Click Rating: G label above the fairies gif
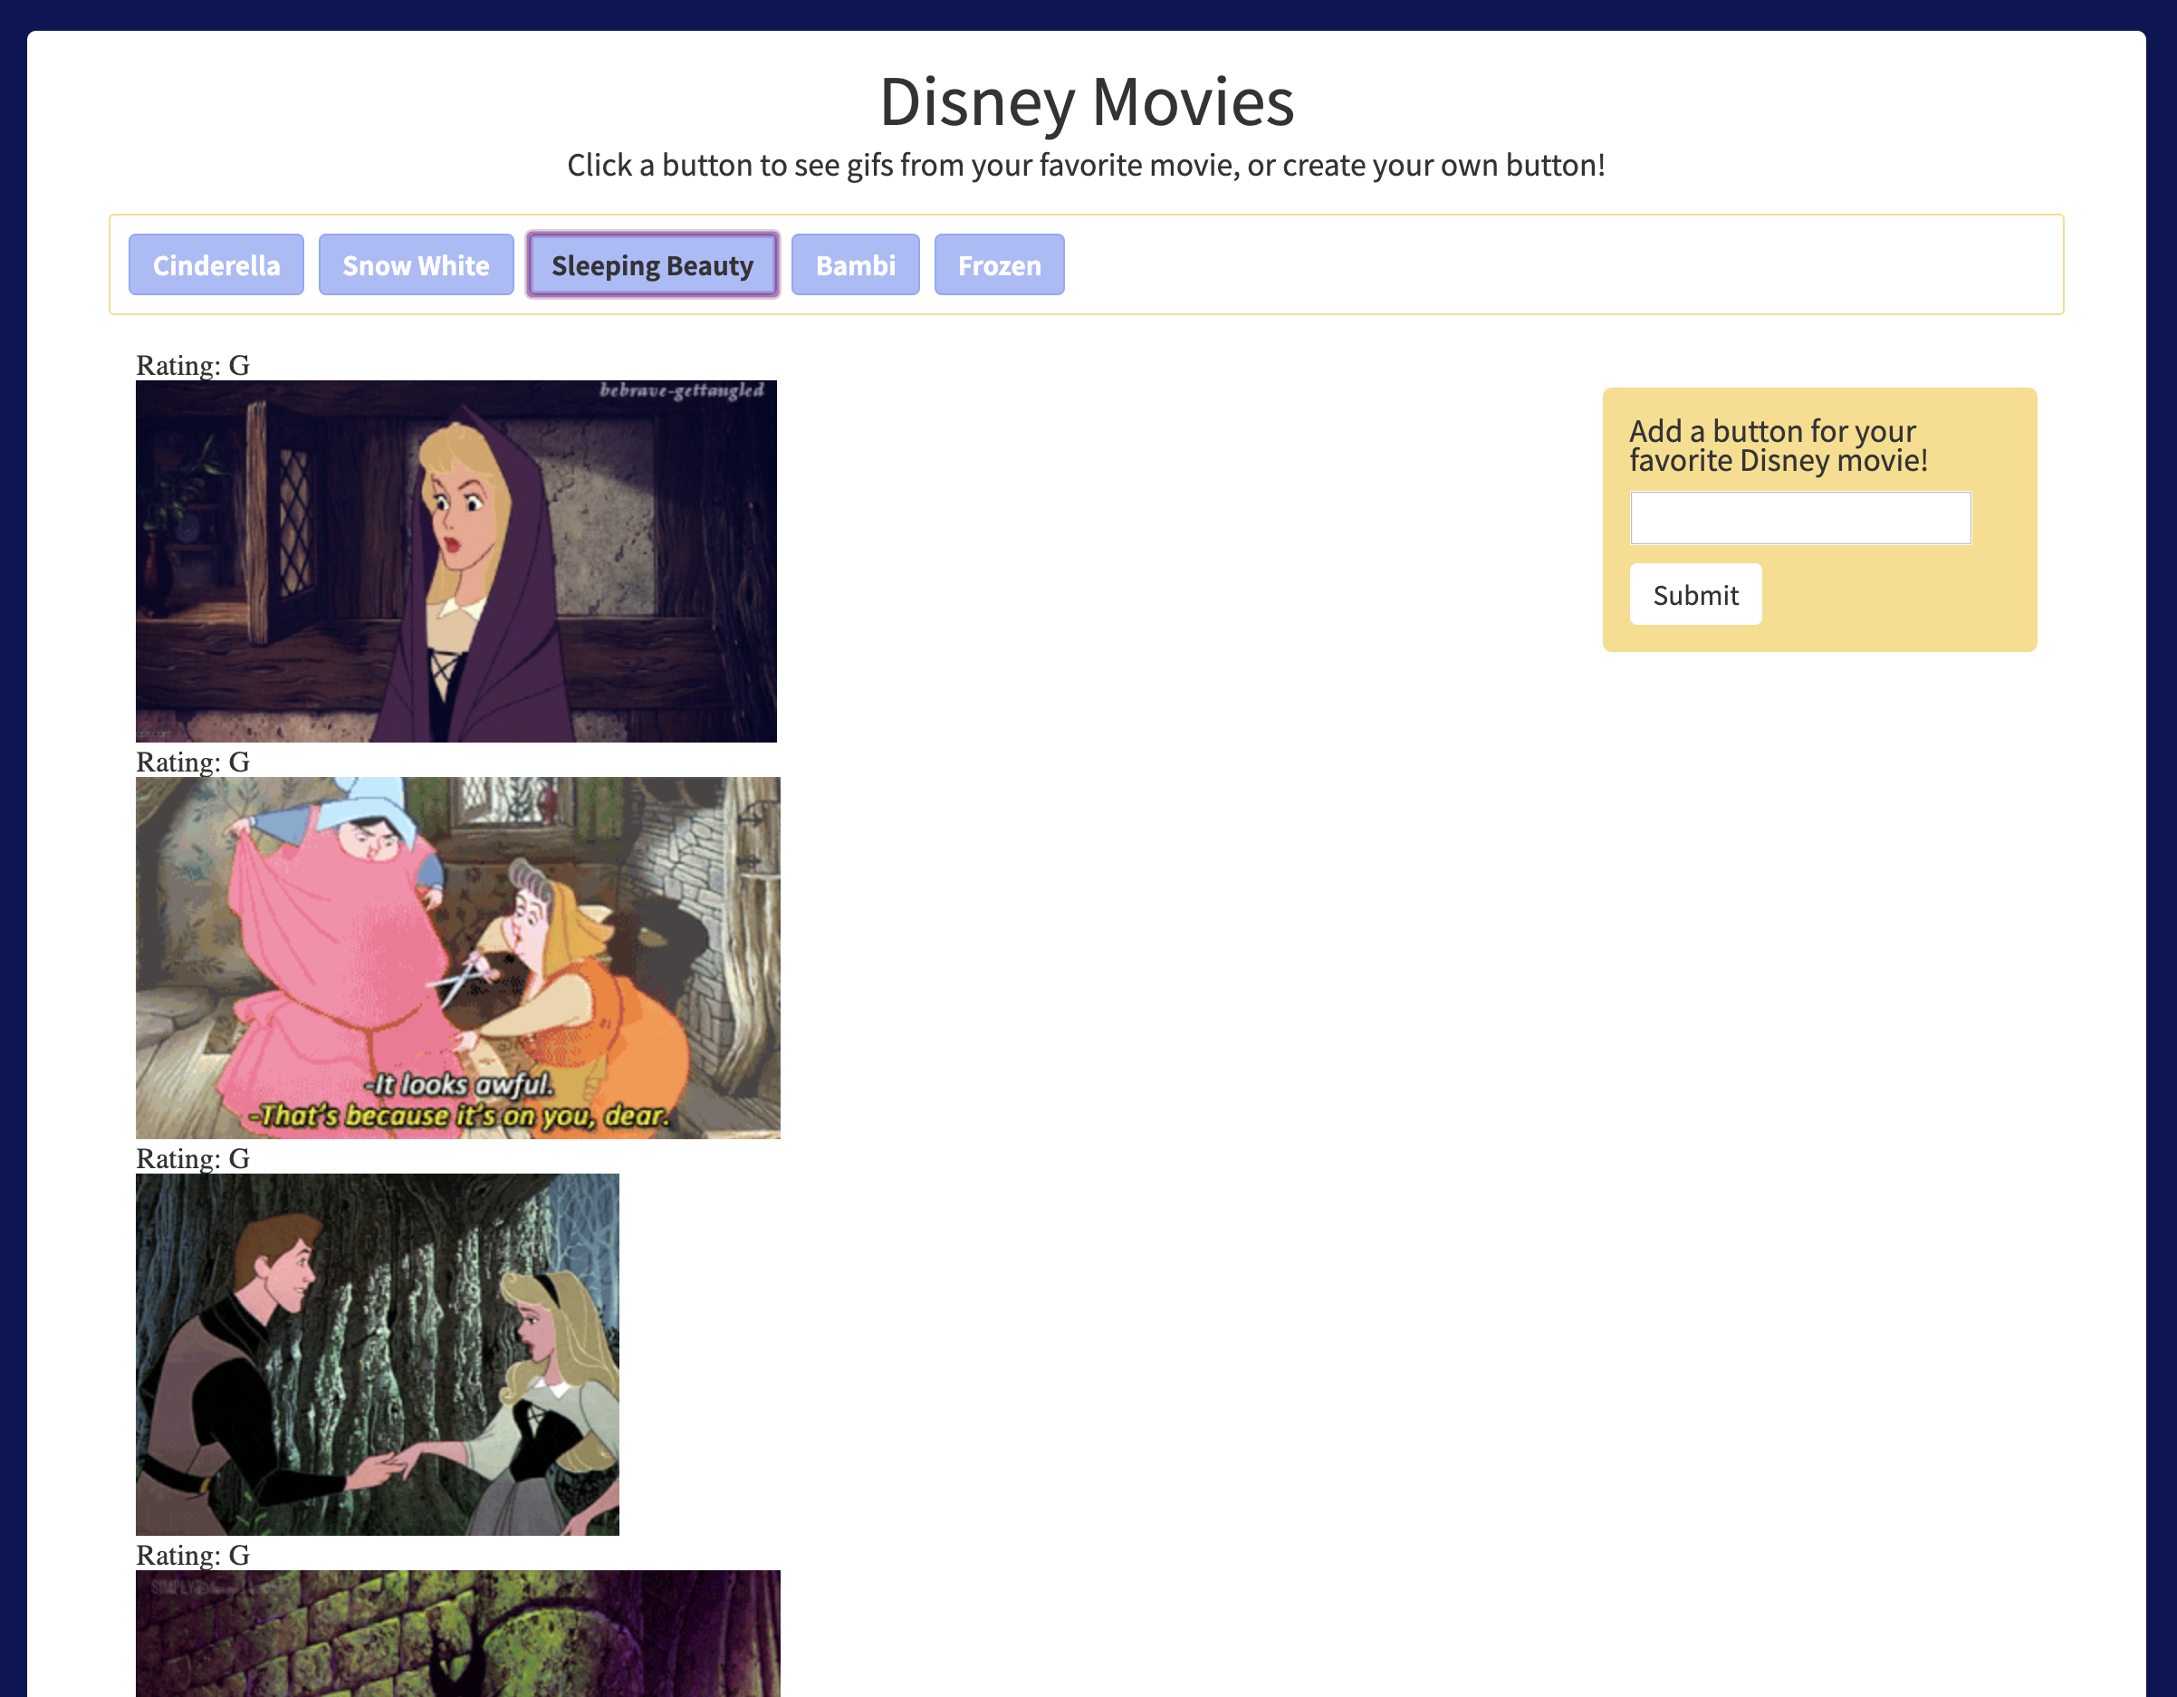This screenshot has width=2177, height=1697. pos(192,762)
